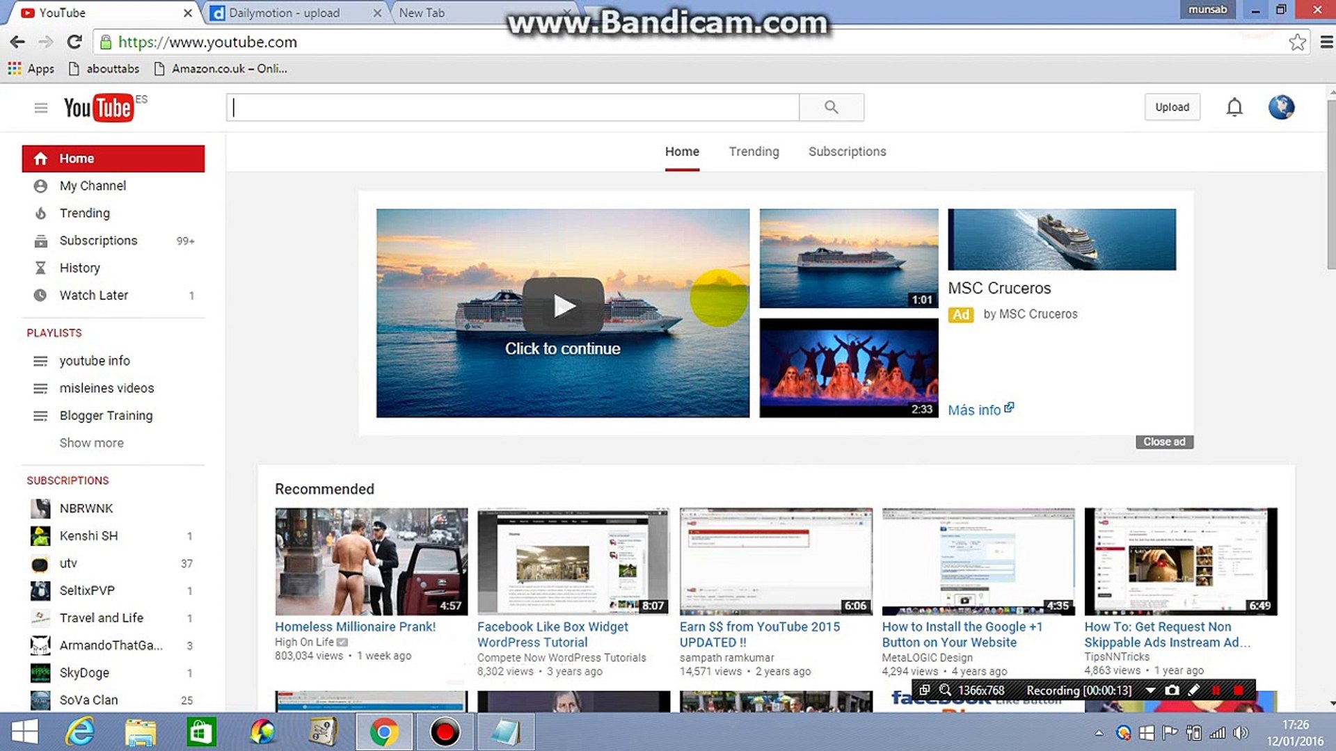Image resolution: width=1336 pixels, height=751 pixels.
Task: Reload the page in Chrome
Action: tap(74, 42)
